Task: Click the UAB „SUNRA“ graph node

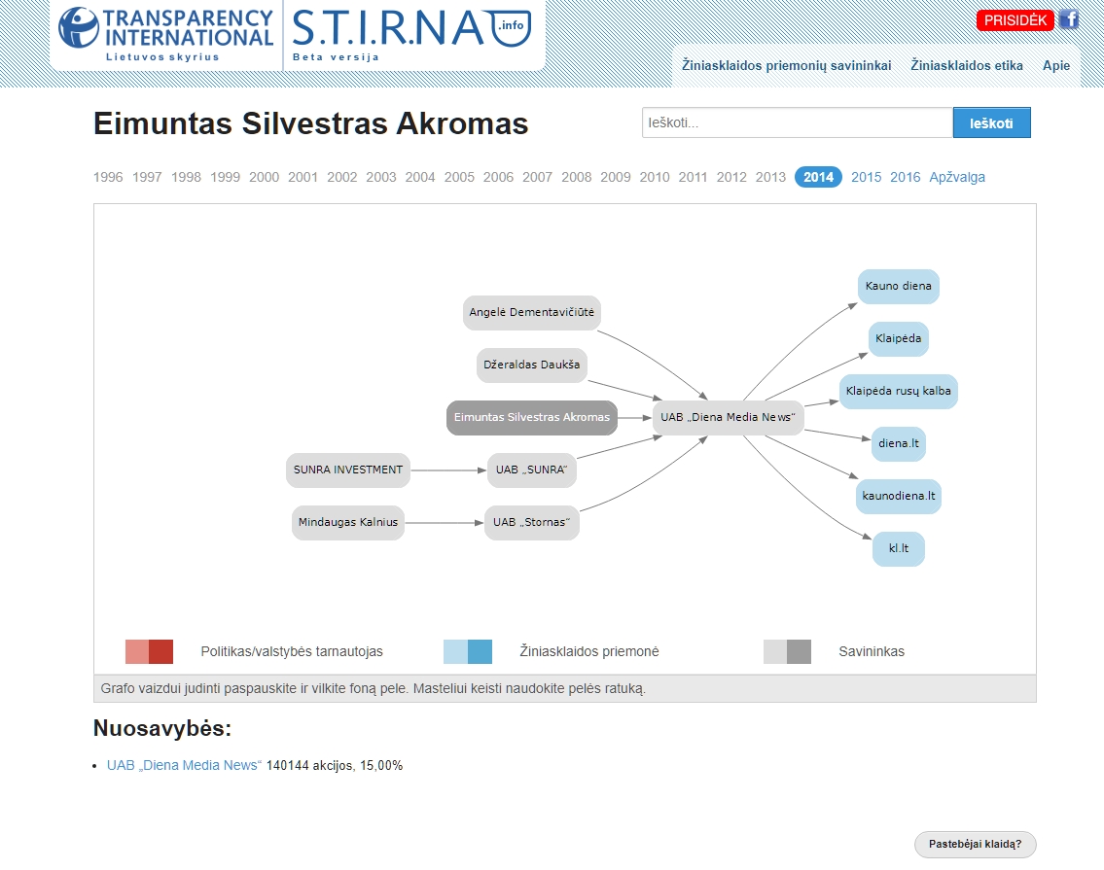Action: (x=532, y=470)
